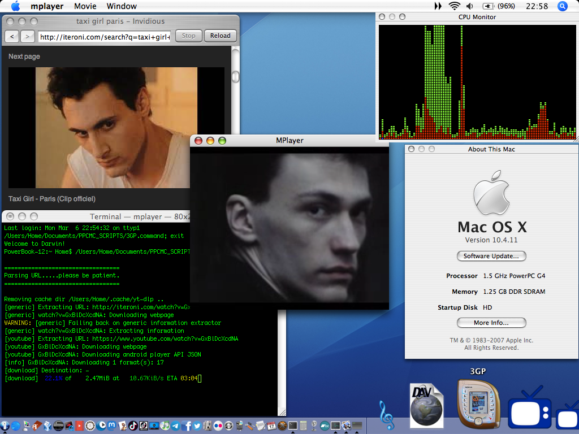Open the Telegram icon in the Dock
The image size is (579, 434).
pos(175,426)
